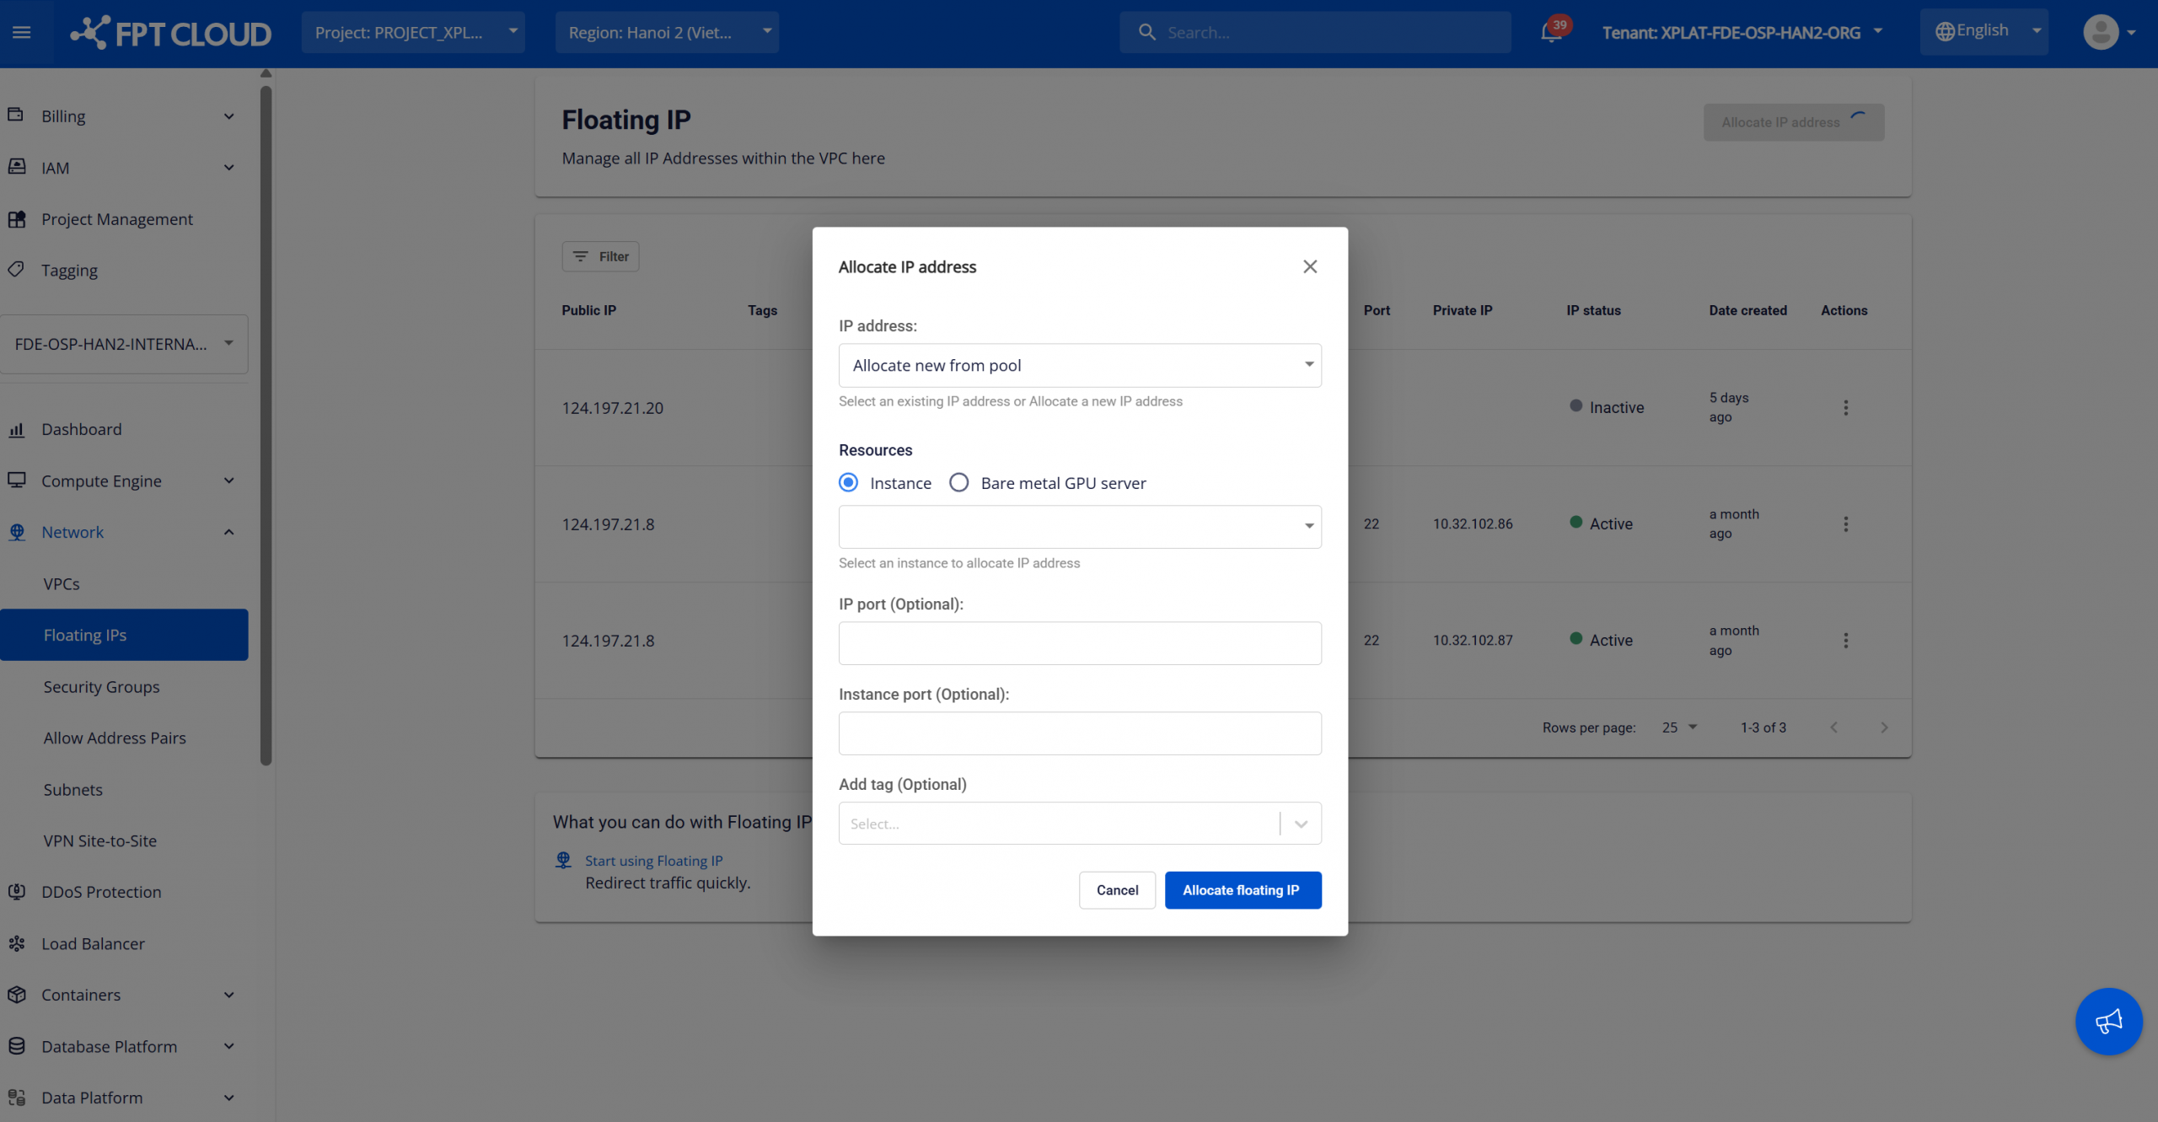This screenshot has height=1122, width=2158.
Task: Open actions menu for 124.197.21.20 row
Action: 1845,408
